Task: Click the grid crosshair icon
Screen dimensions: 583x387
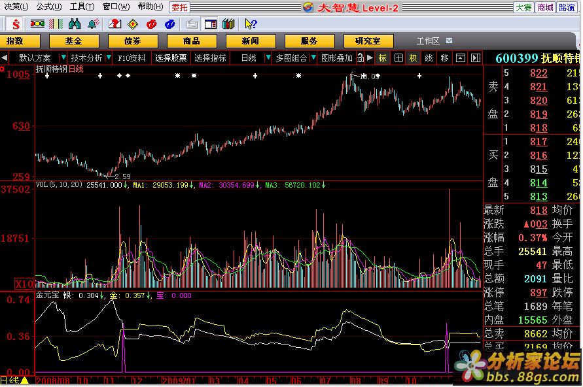Action: 398,58
